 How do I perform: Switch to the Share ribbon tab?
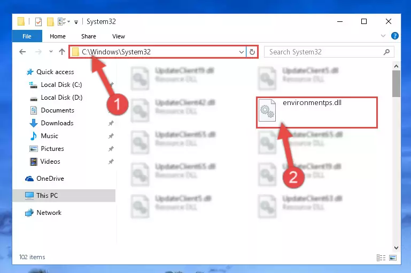[89, 36]
